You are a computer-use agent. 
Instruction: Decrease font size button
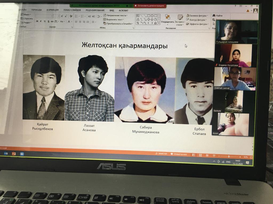click(66, 16)
